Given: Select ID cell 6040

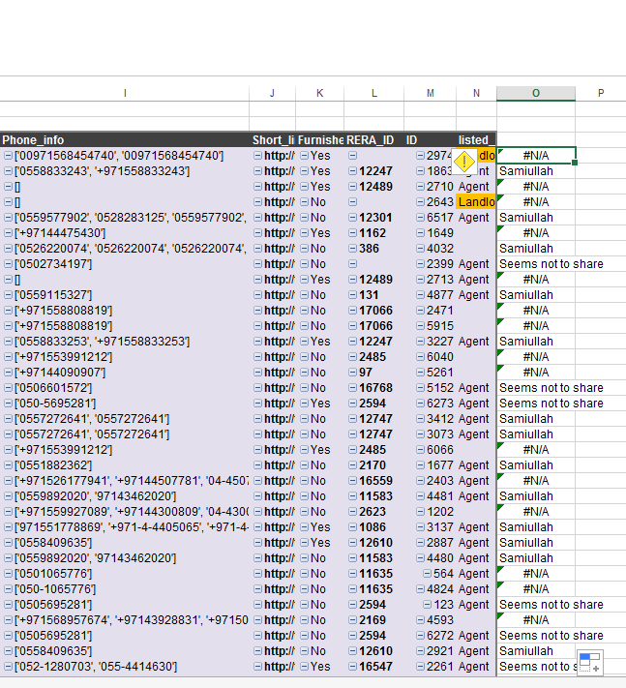Looking at the screenshot, I should pyautogui.click(x=430, y=356).
